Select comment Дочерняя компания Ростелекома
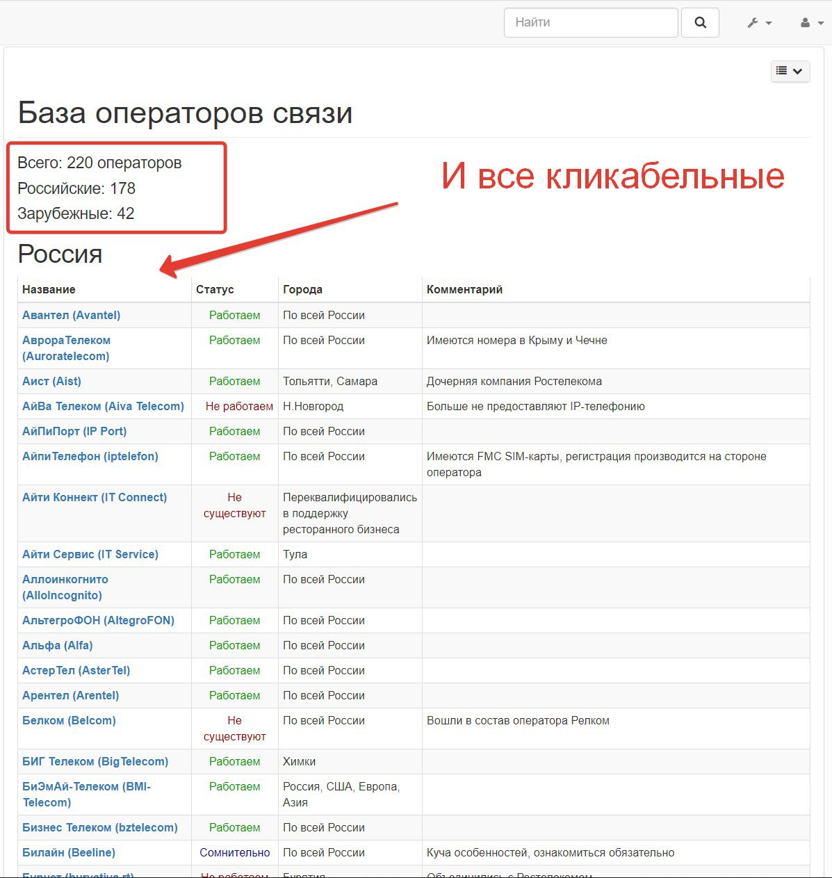This screenshot has width=832, height=878. pyautogui.click(x=514, y=381)
